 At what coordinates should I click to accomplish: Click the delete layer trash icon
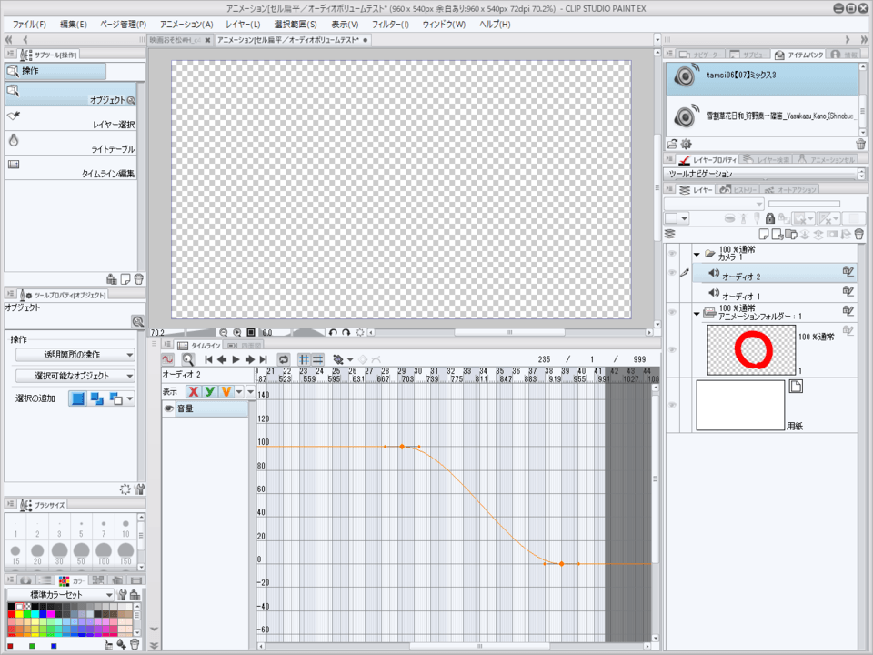859,235
